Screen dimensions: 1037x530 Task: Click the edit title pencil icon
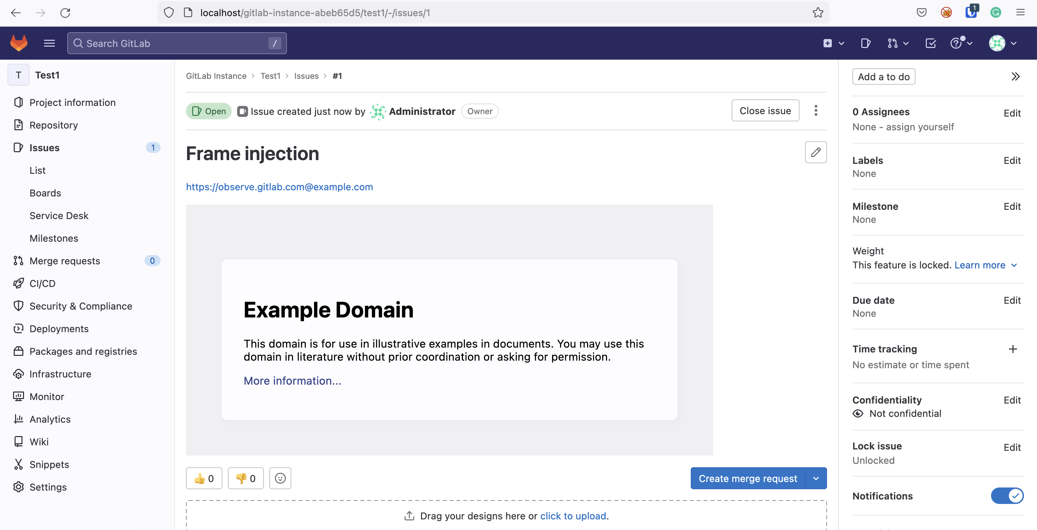coord(815,153)
